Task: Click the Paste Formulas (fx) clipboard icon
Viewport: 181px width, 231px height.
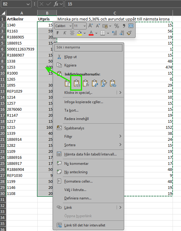Action: pos(86,83)
